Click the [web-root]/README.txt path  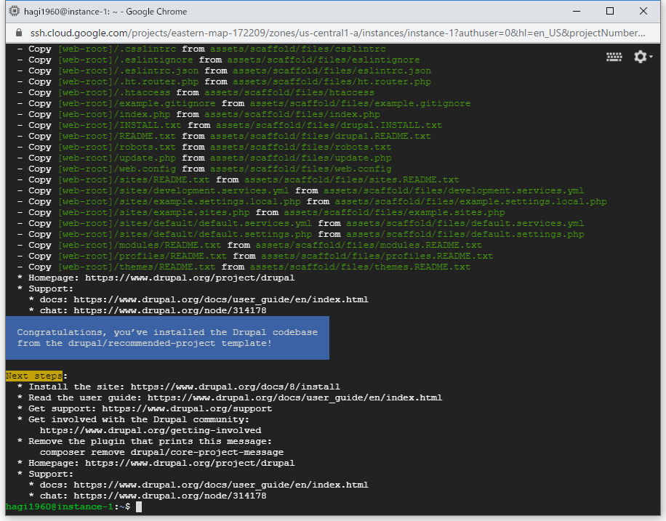point(117,136)
